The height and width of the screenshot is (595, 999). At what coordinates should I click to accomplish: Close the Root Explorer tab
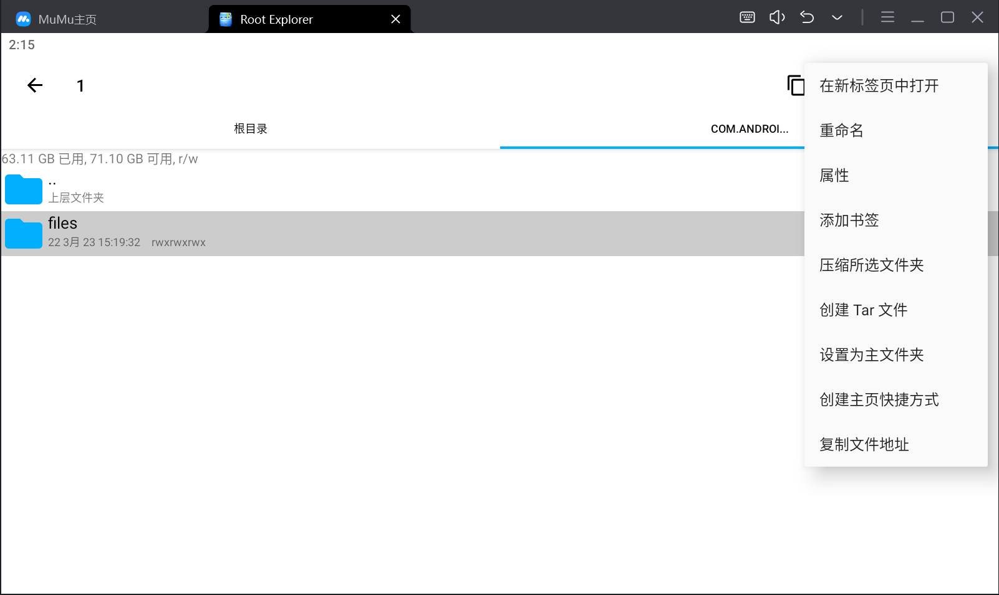click(x=395, y=19)
